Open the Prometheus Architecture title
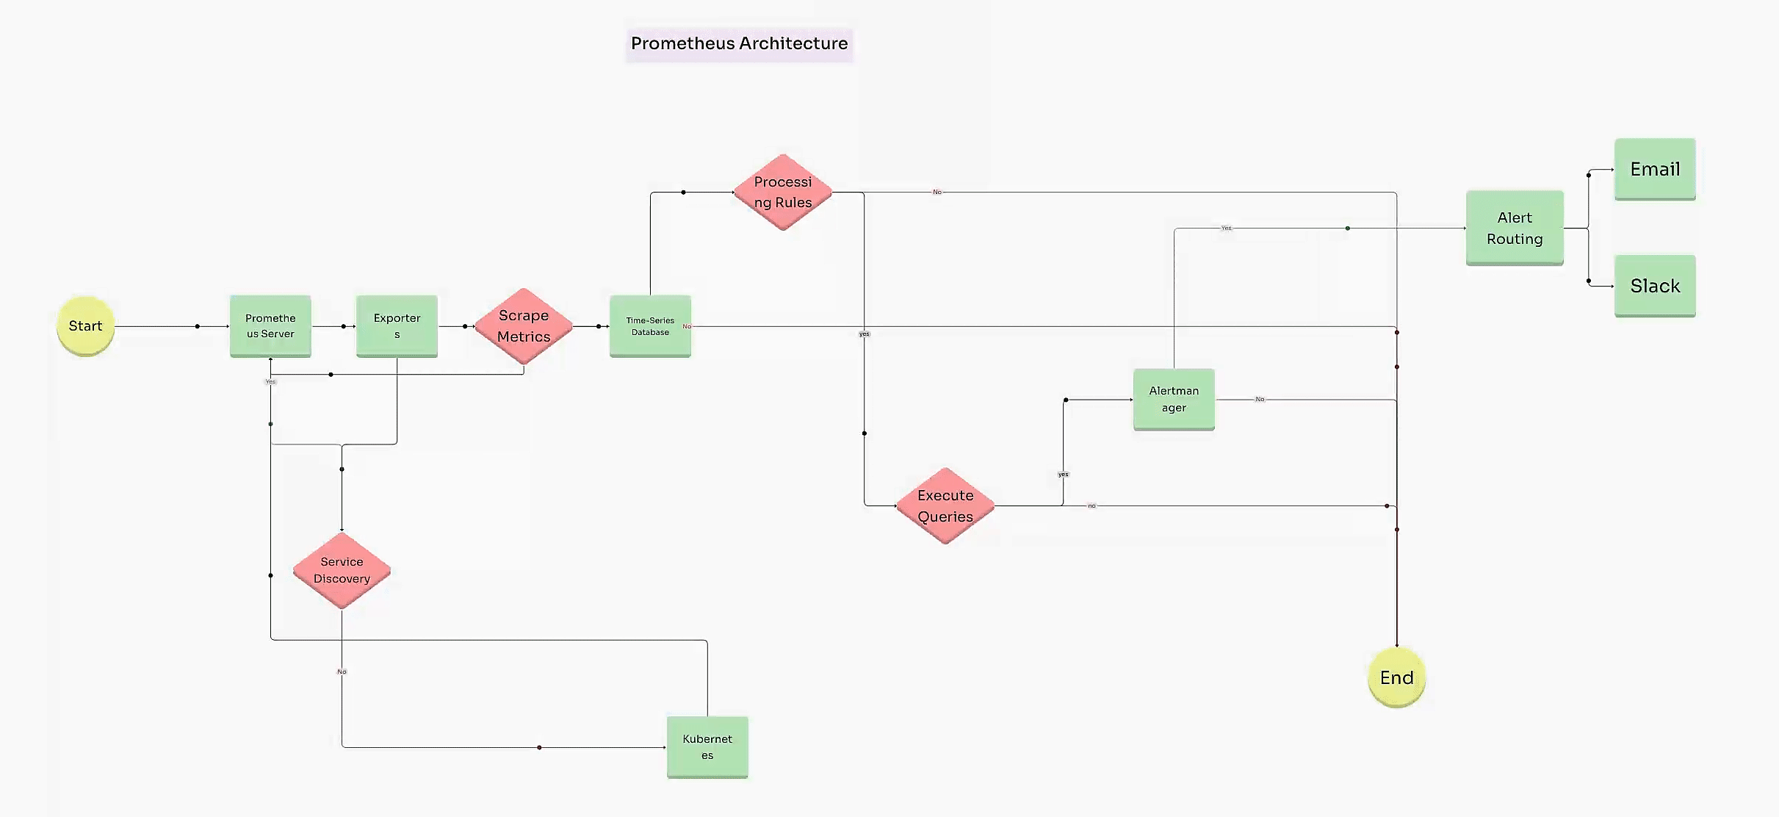Screen dimensions: 1779x817 tap(739, 42)
